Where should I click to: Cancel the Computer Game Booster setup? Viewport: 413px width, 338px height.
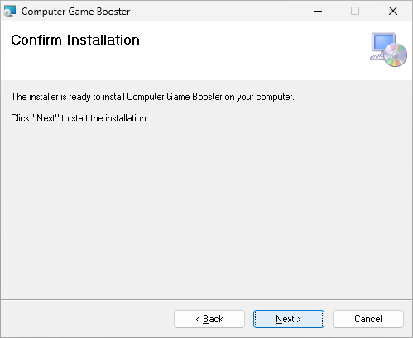[x=368, y=319]
